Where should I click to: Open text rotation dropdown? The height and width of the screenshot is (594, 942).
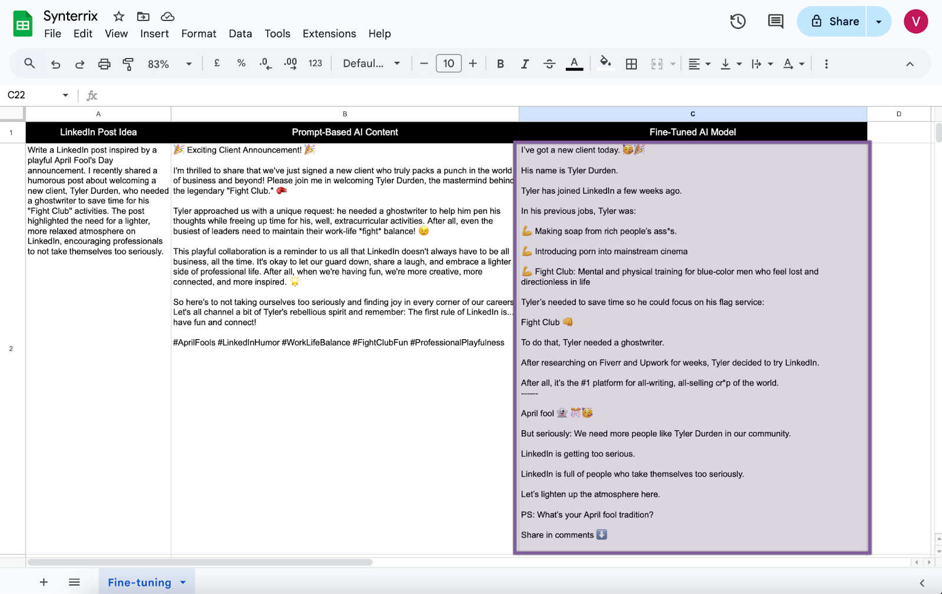pyautogui.click(x=793, y=64)
